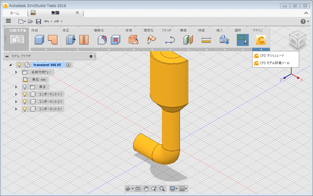
Task: Undo the last action with the undo arrow
Action: click(47, 21)
